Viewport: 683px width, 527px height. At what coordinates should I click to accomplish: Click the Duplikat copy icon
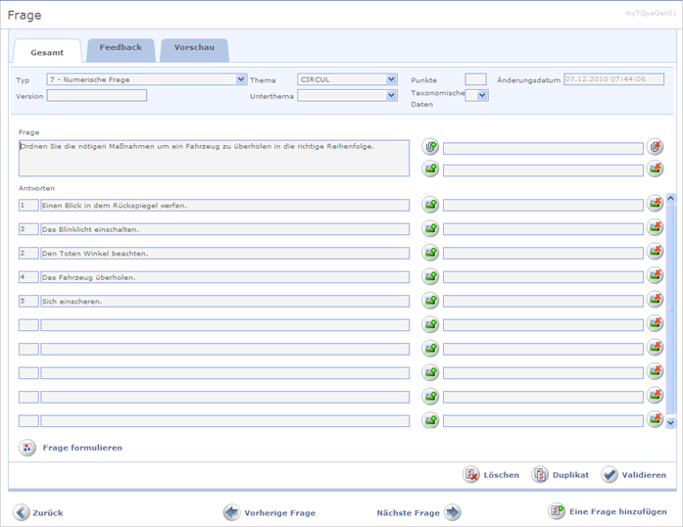540,474
